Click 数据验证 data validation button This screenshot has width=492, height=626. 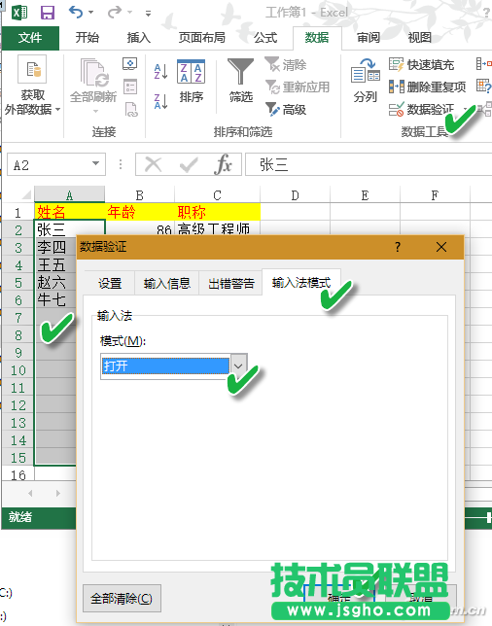pos(421,110)
